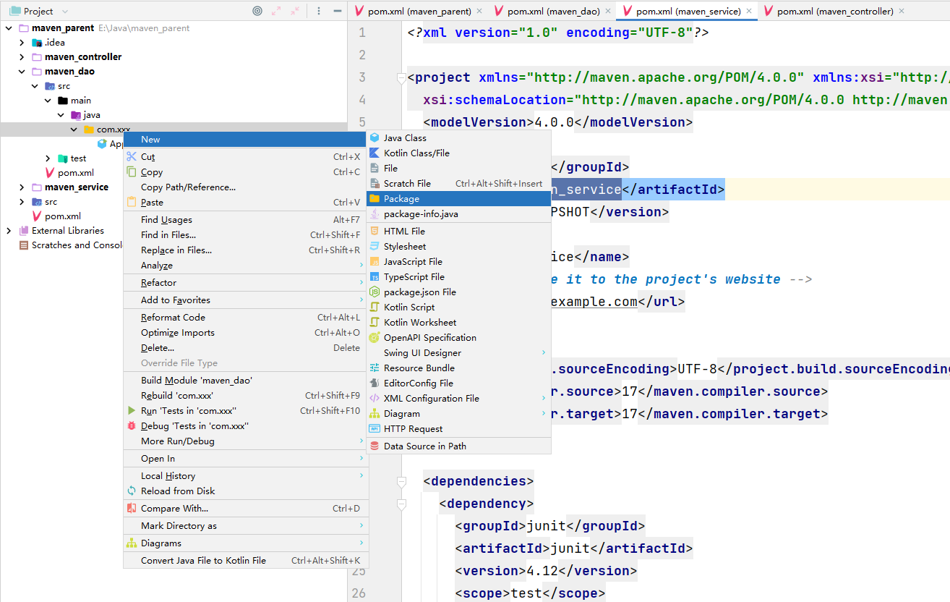Close the pom.xml (maven_parent) tab

(x=479, y=11)
